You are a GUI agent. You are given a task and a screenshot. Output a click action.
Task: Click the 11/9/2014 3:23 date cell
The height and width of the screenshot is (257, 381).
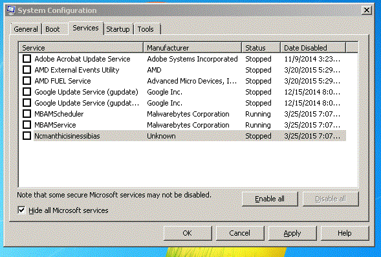point(312,59)
